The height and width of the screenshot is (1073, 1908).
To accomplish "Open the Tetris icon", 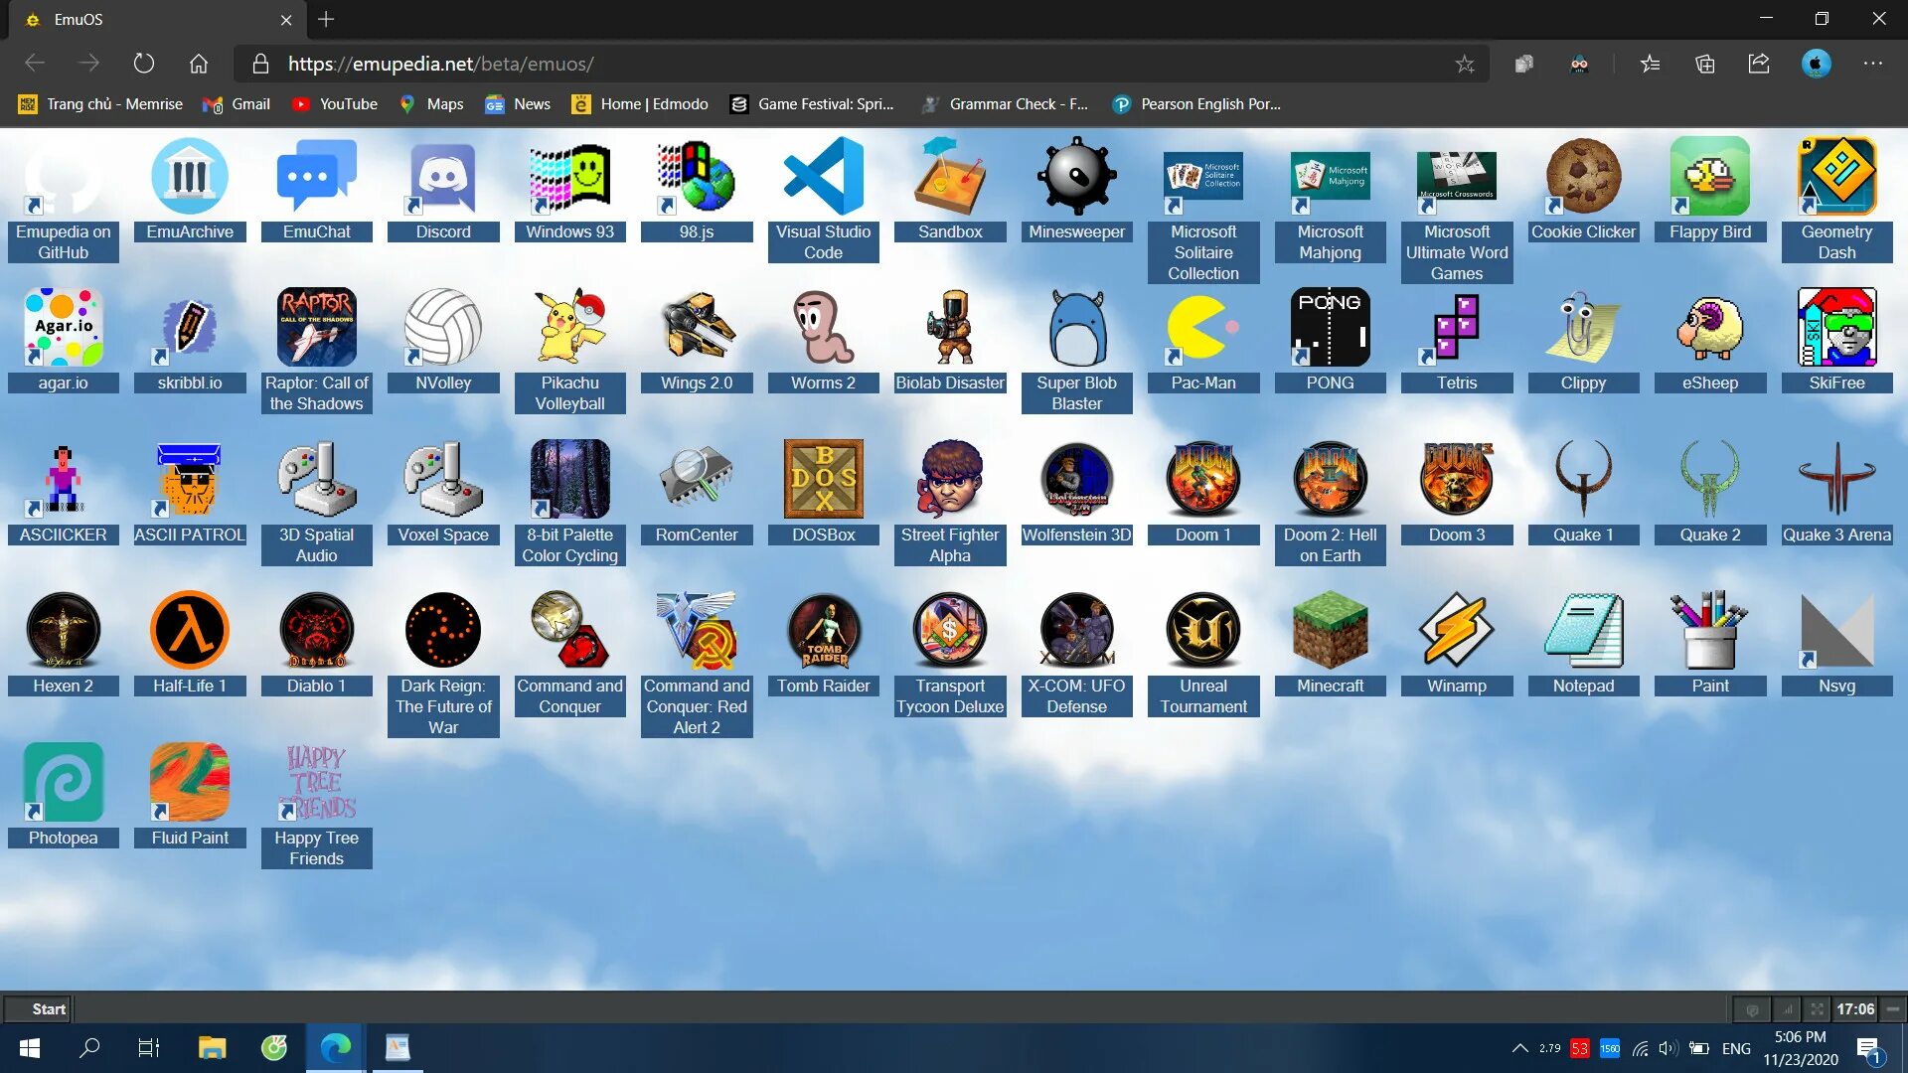I will 1457,341.
